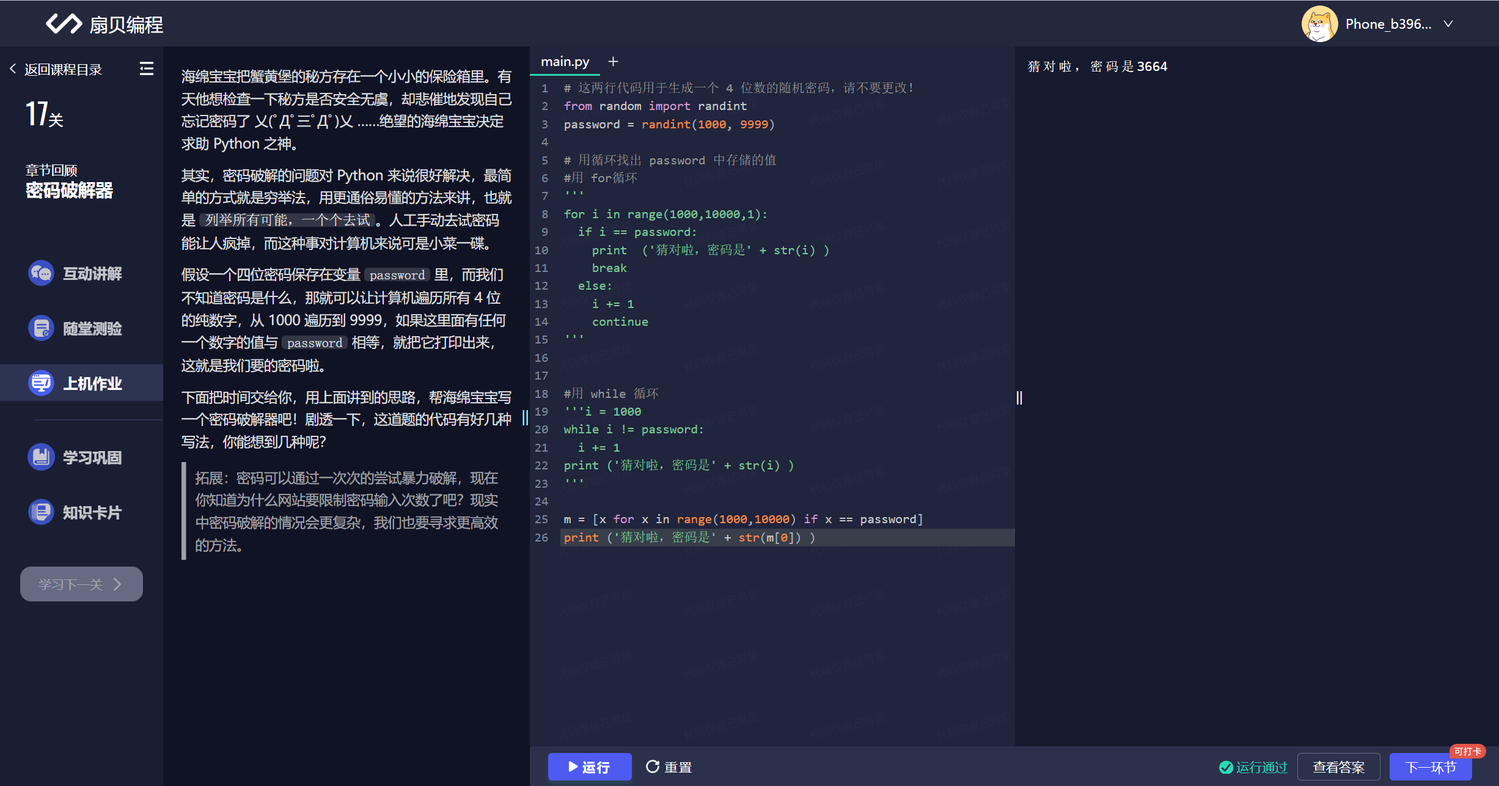Go back via 返回课程目录 chevron
Image resolution: width=1499 pixels, height=786 pixels.
tap(13, 69)
